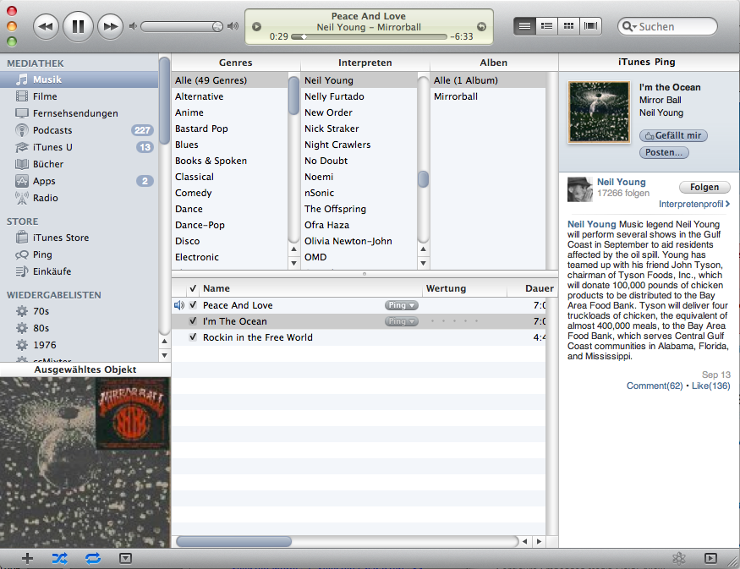Image resolution: width=740 pixels, height=569 pixels.
Task: Click the Like(136) link
Action: click(710, 386)
